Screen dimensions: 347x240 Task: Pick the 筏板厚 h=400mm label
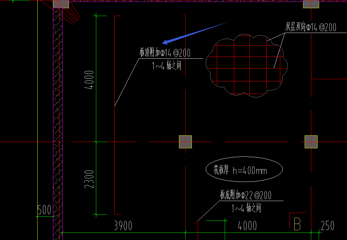pyautogui.click(x=240, y=170)
